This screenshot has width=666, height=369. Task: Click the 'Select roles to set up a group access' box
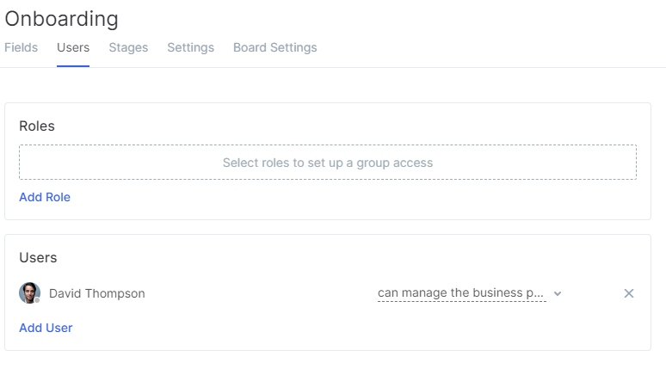click(328, 163)
